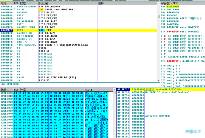Select stack entry 0018FC2C return address
Image resolution: width=205 pixels, height=138 pixels.
tap(160, 89)
